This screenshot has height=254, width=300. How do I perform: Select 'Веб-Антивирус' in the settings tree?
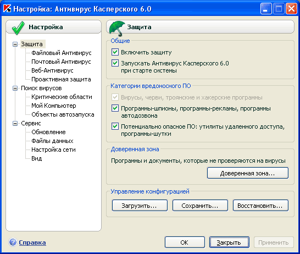pyautogui.click(x=52, y=70)
